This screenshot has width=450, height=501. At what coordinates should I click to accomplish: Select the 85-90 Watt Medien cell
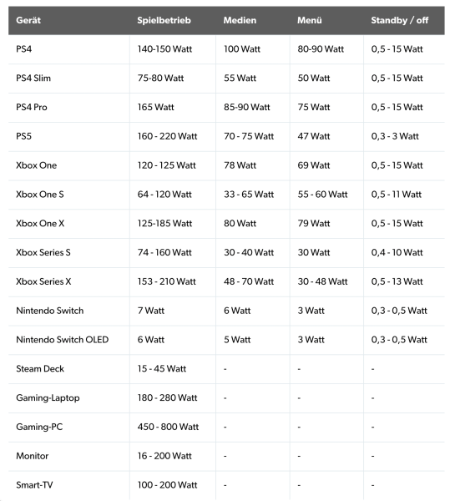tap(246, 108)
